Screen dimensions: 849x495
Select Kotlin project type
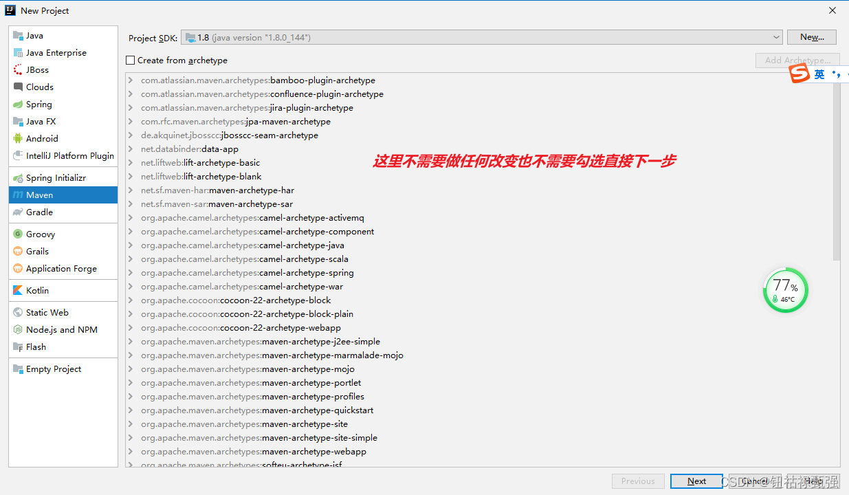point(63,291)
